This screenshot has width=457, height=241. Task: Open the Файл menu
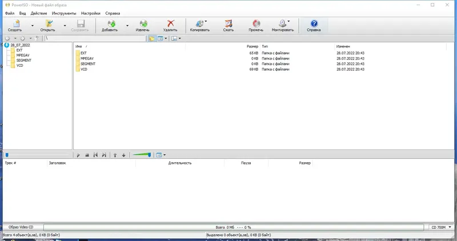[x=10, y=13]
